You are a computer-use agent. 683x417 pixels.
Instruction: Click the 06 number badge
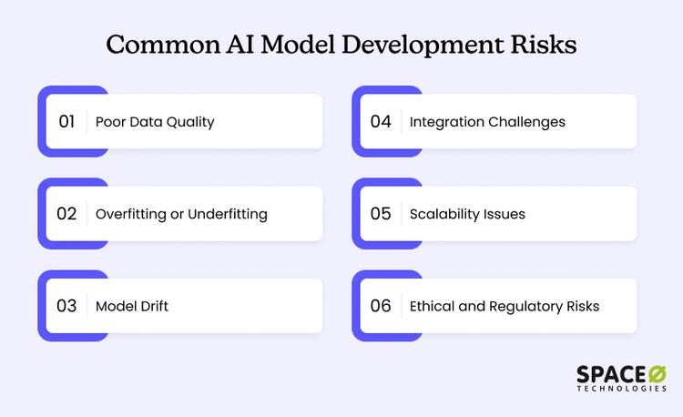click(x=381, y=306)
